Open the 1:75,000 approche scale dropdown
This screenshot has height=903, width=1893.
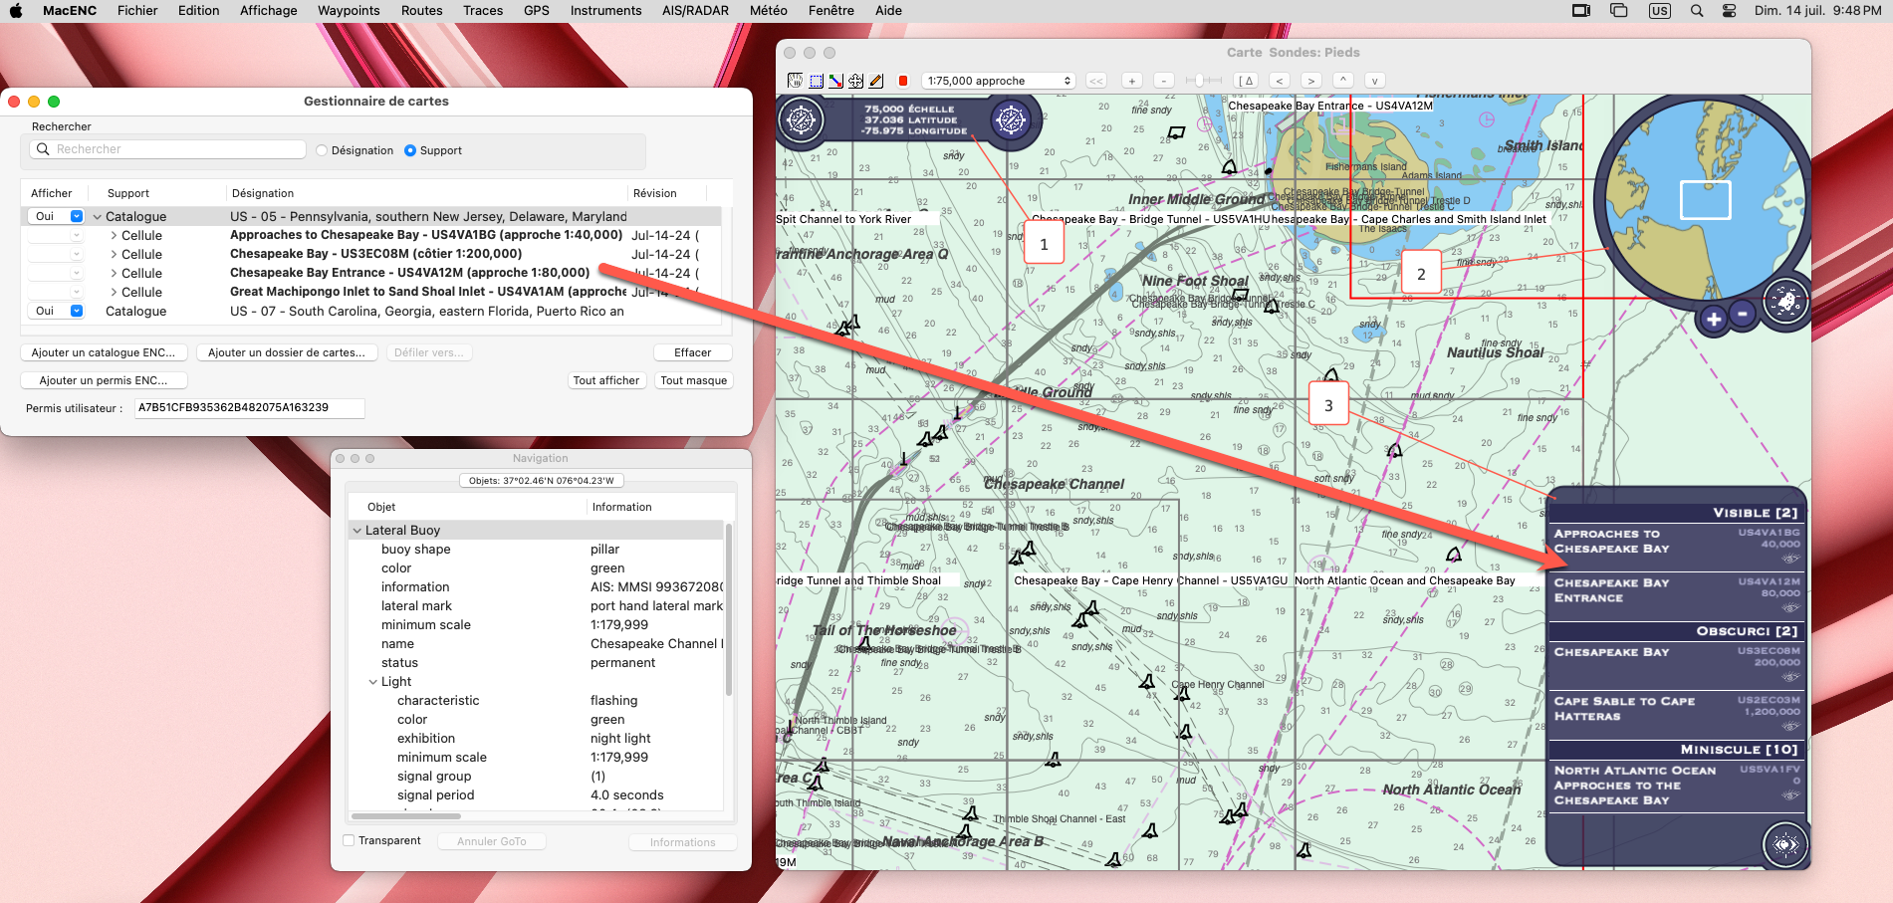[999, 81]
